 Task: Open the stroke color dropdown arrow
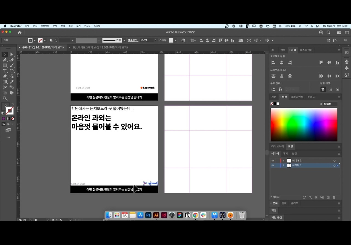(45, 40)
